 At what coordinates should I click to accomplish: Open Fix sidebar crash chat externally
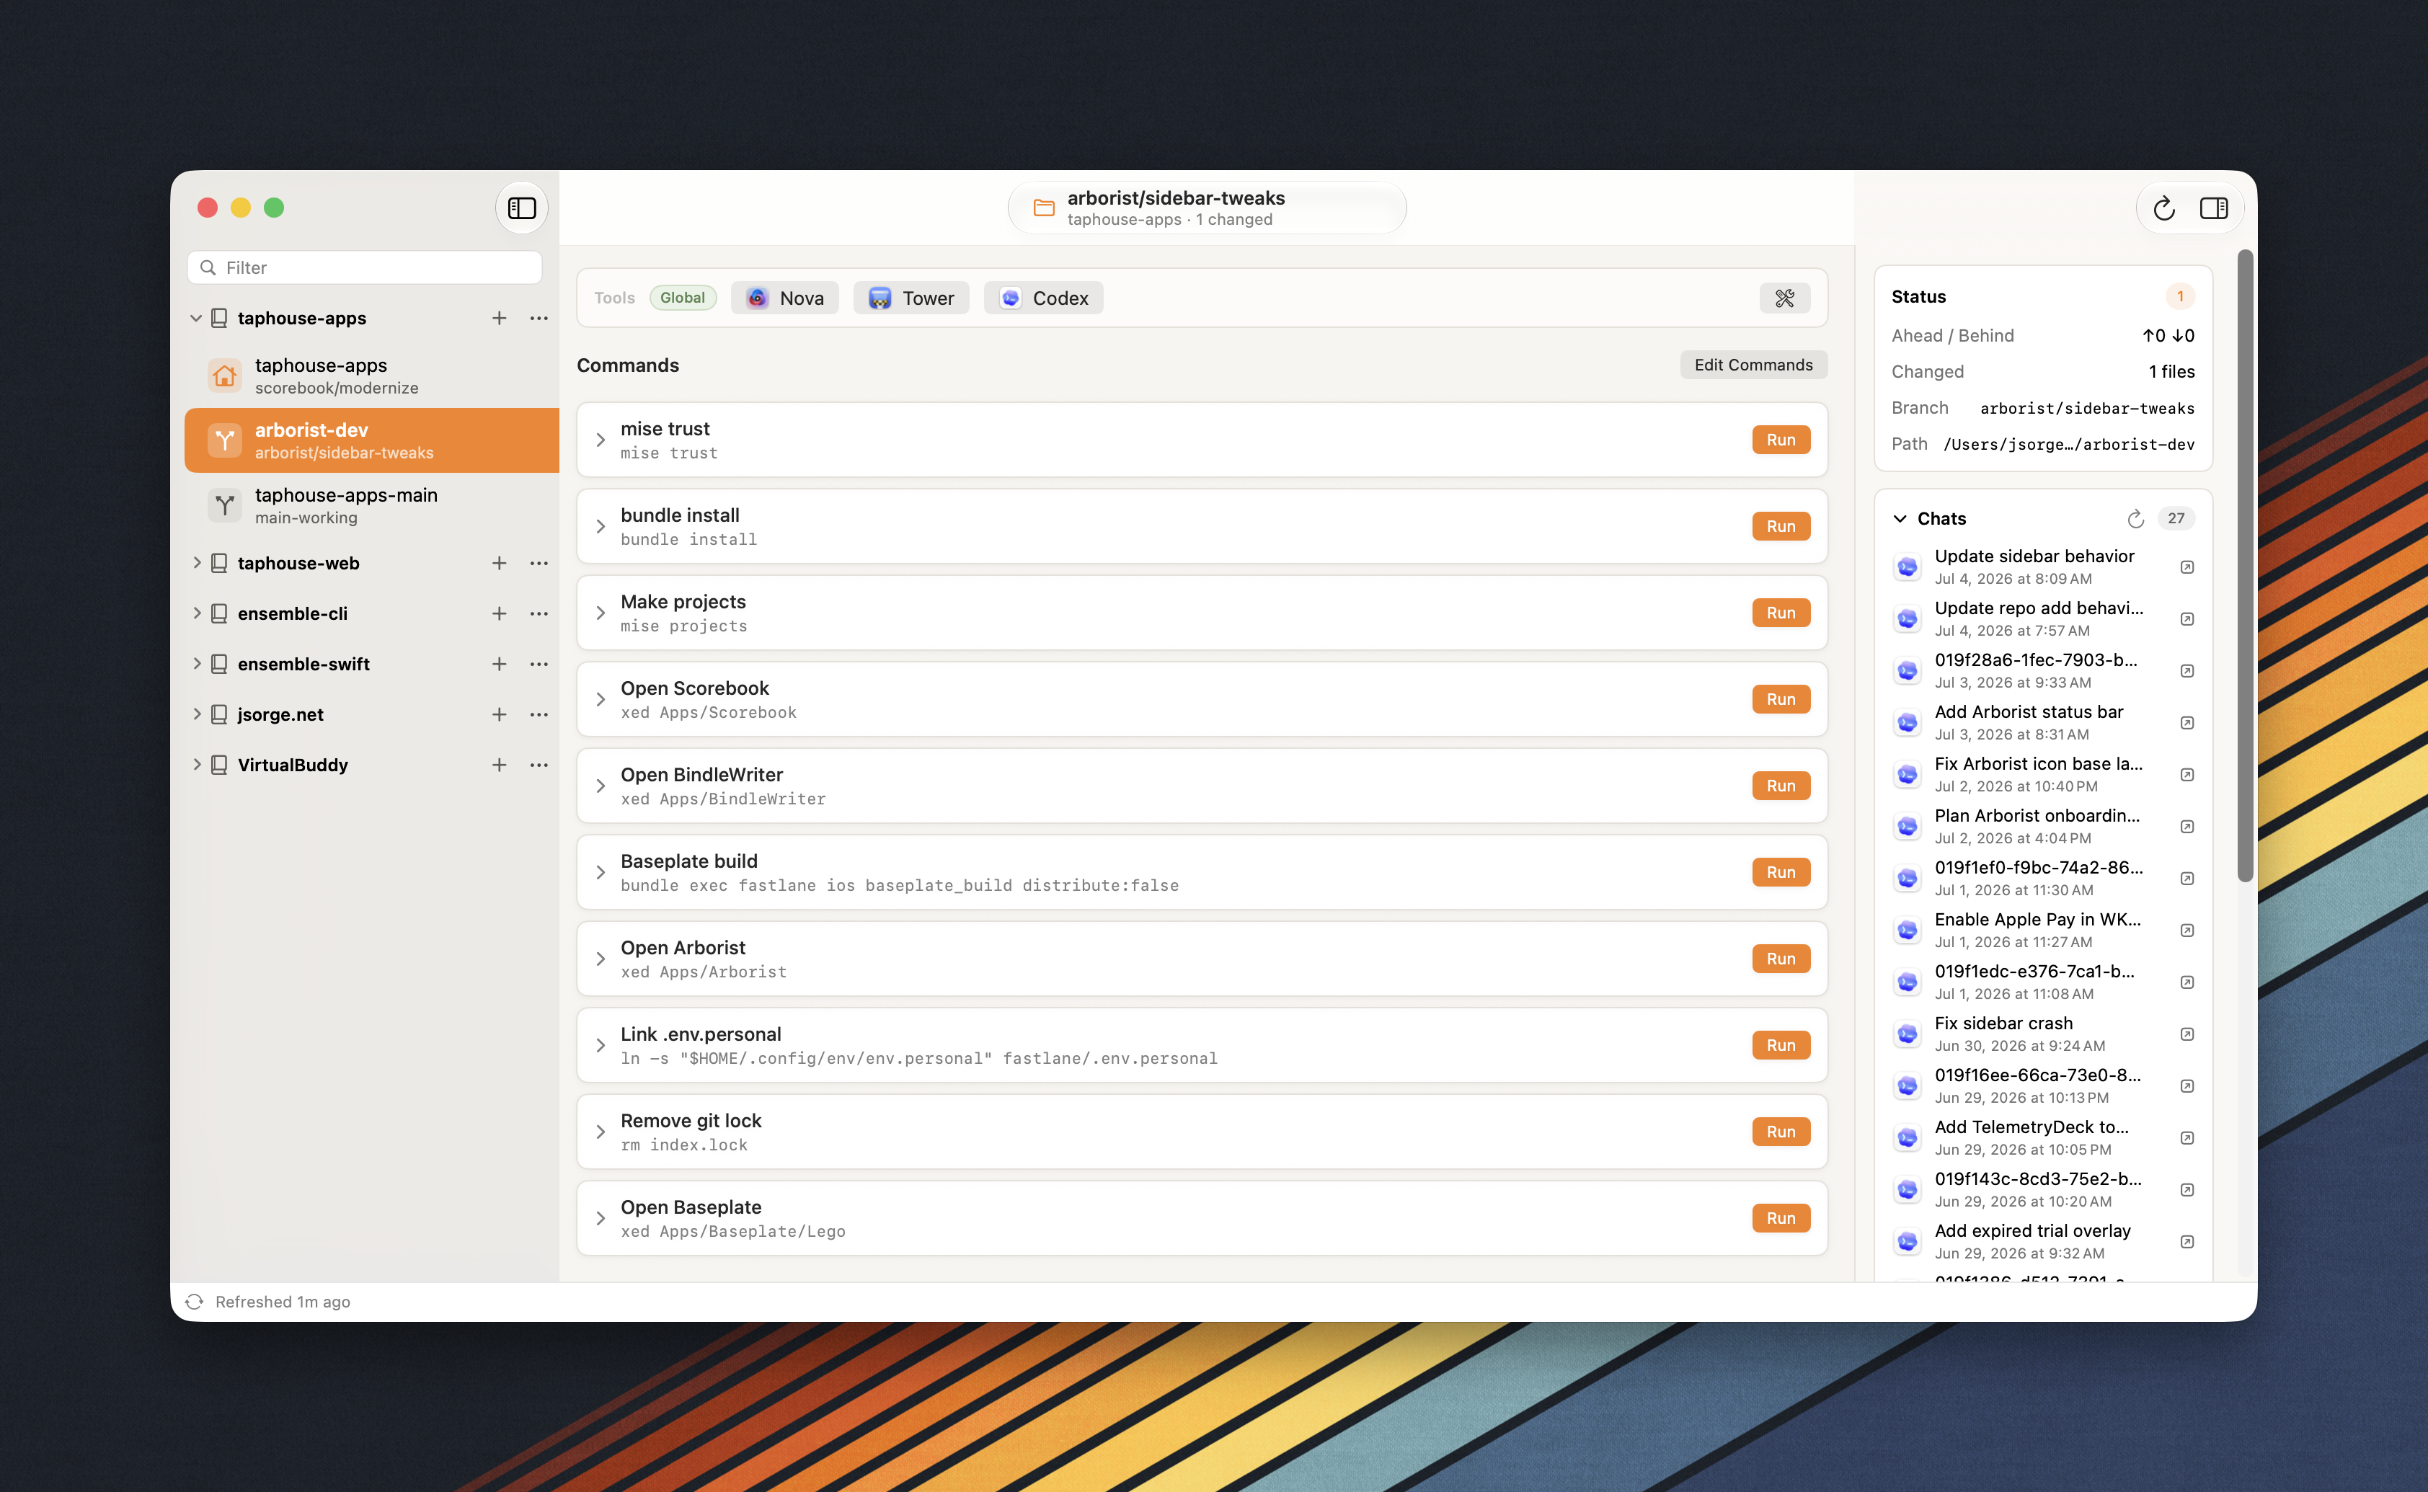point(2187,1035)
